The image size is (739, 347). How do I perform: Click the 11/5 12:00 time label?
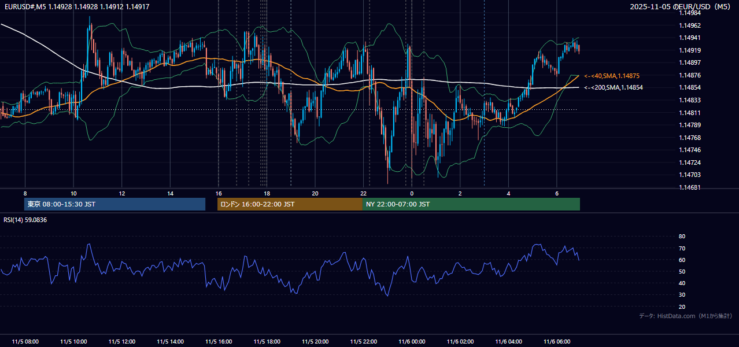[x=122, y=342]
